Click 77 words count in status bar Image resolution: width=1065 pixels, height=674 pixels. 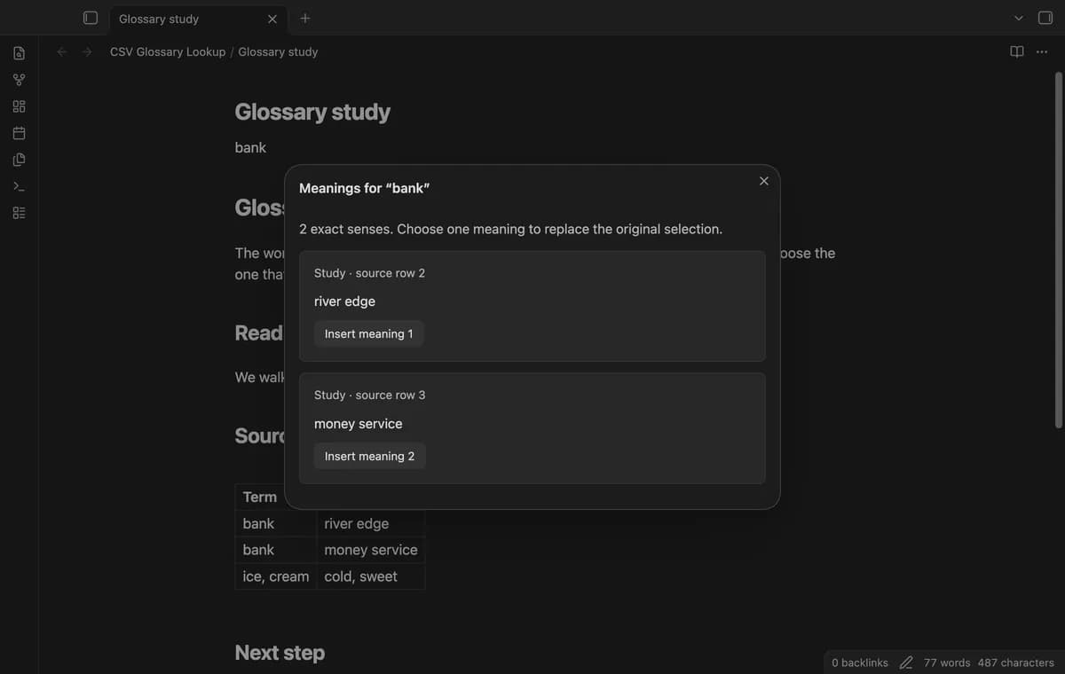pyautogui.click(x=947, y=662)
